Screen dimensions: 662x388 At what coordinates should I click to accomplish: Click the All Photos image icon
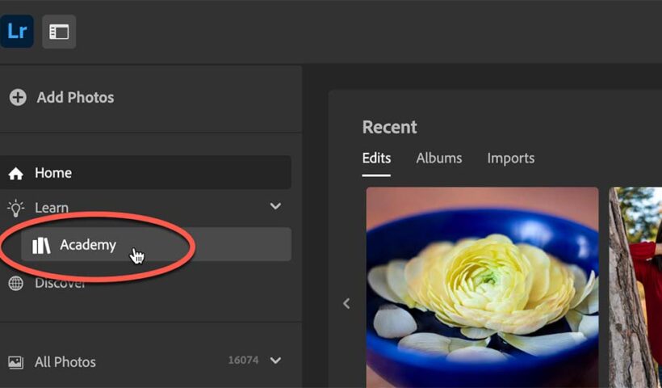click(15, 362)
